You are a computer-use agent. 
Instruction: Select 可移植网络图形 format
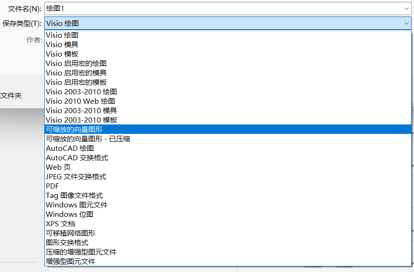point(228,233)
